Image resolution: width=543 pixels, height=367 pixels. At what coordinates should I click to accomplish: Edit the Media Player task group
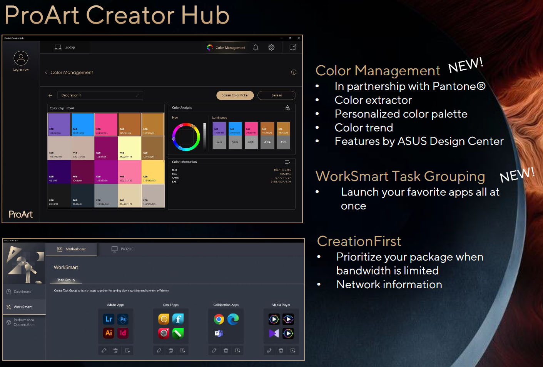pyautogui.click(x=269, y=350)
